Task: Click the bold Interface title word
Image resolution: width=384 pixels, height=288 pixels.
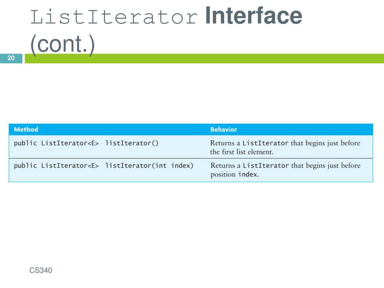Action: point(254,16)
